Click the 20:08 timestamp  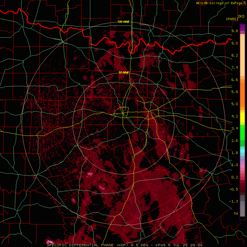point(197,245)
